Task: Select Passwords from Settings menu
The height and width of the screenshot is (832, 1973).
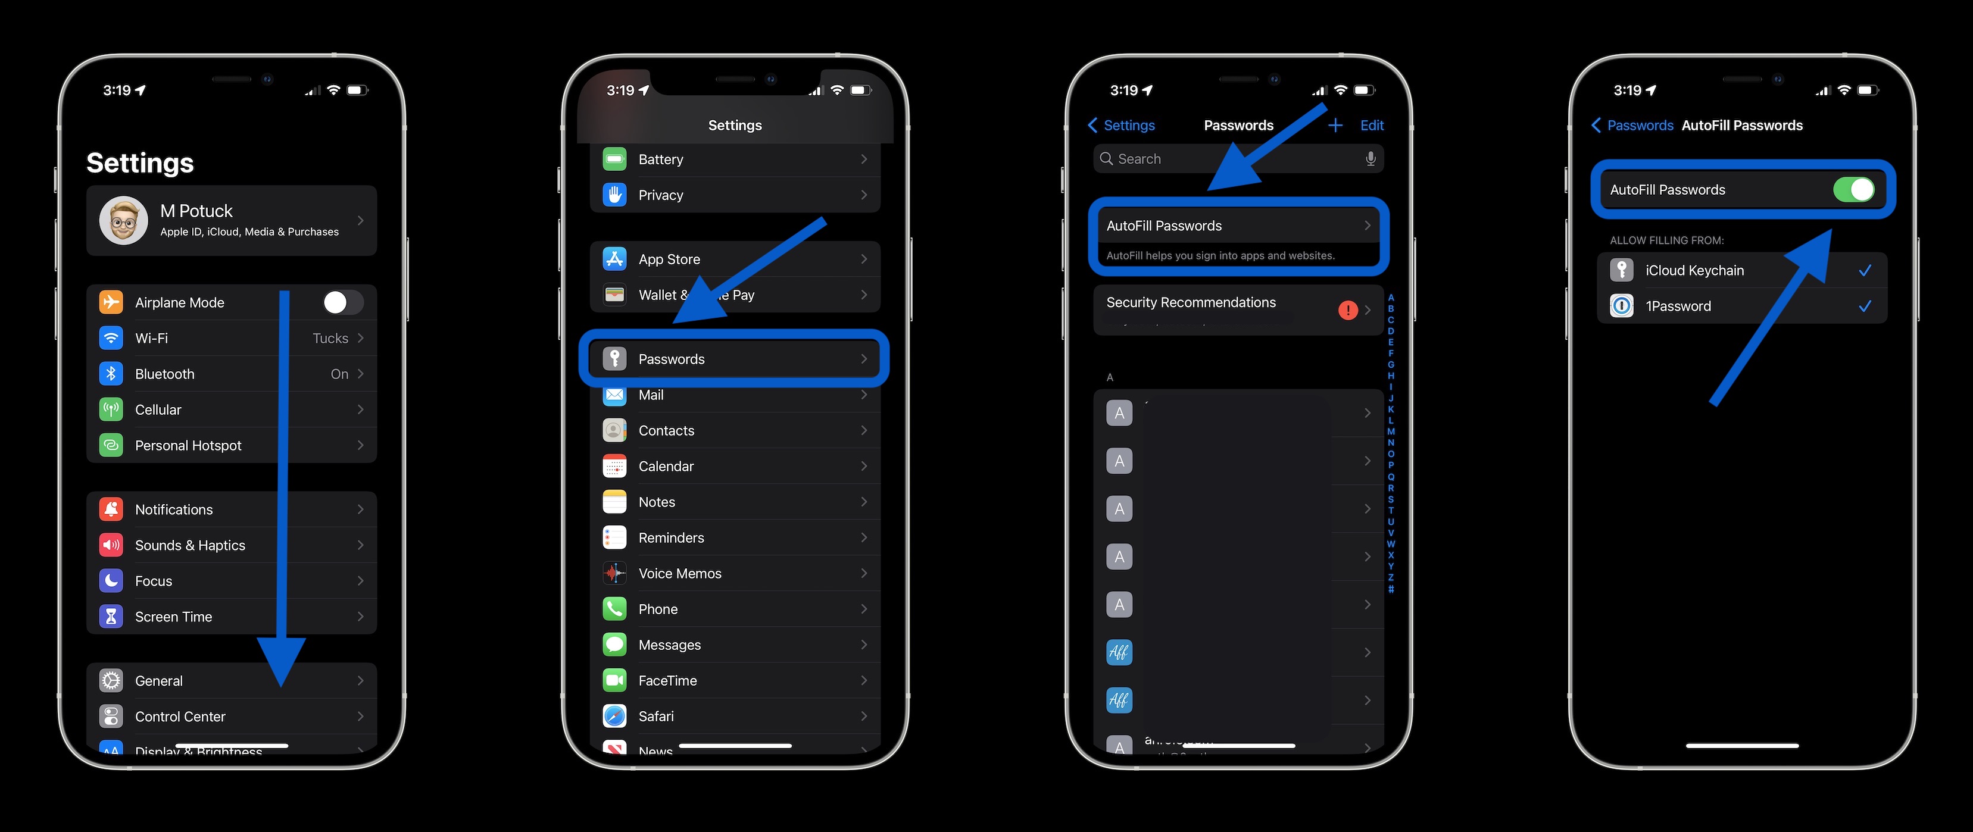Action: [x=733, y=359]
